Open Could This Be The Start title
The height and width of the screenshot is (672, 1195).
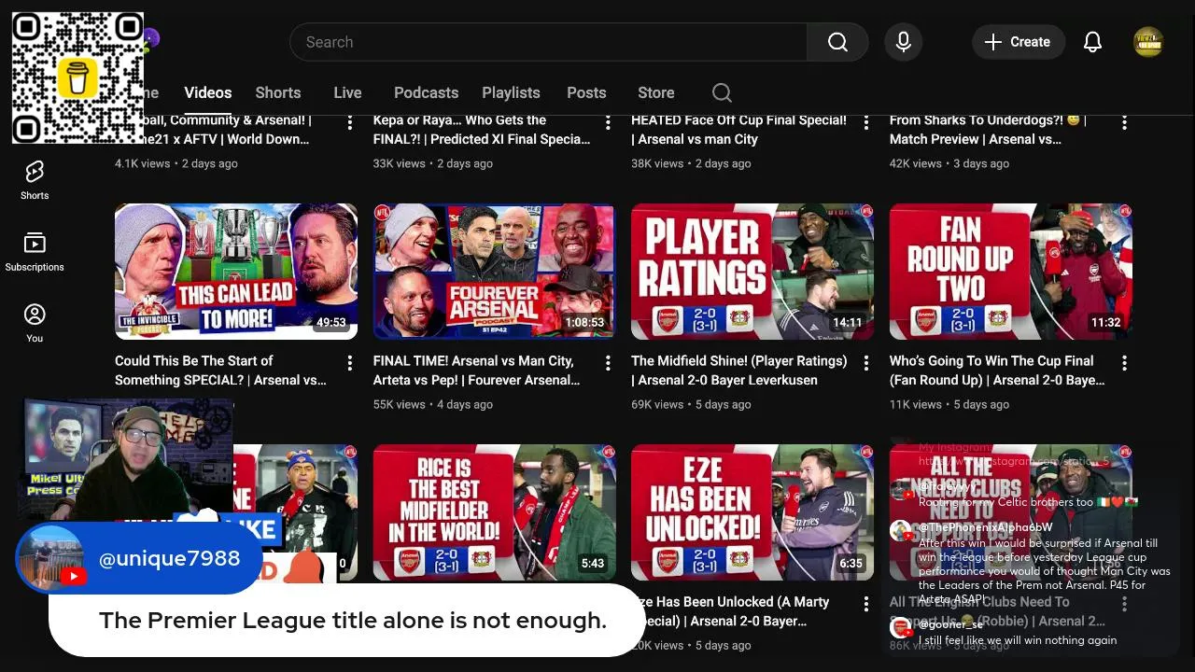221,371
